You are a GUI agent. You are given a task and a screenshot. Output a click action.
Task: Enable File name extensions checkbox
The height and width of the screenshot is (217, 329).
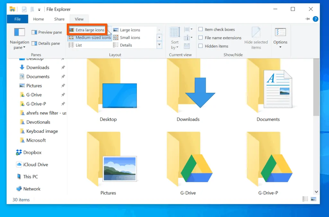201,38
